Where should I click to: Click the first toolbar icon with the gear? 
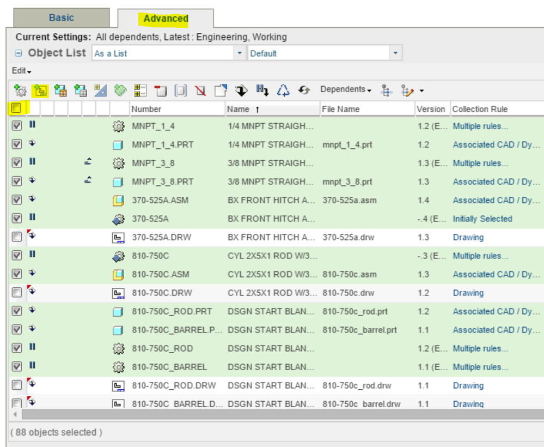click(20, 90)
